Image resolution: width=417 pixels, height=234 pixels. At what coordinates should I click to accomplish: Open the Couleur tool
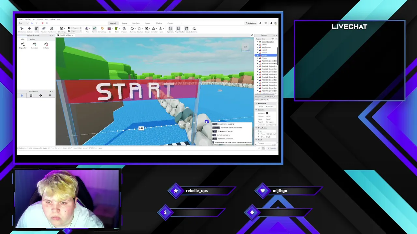tap(139, 29)
